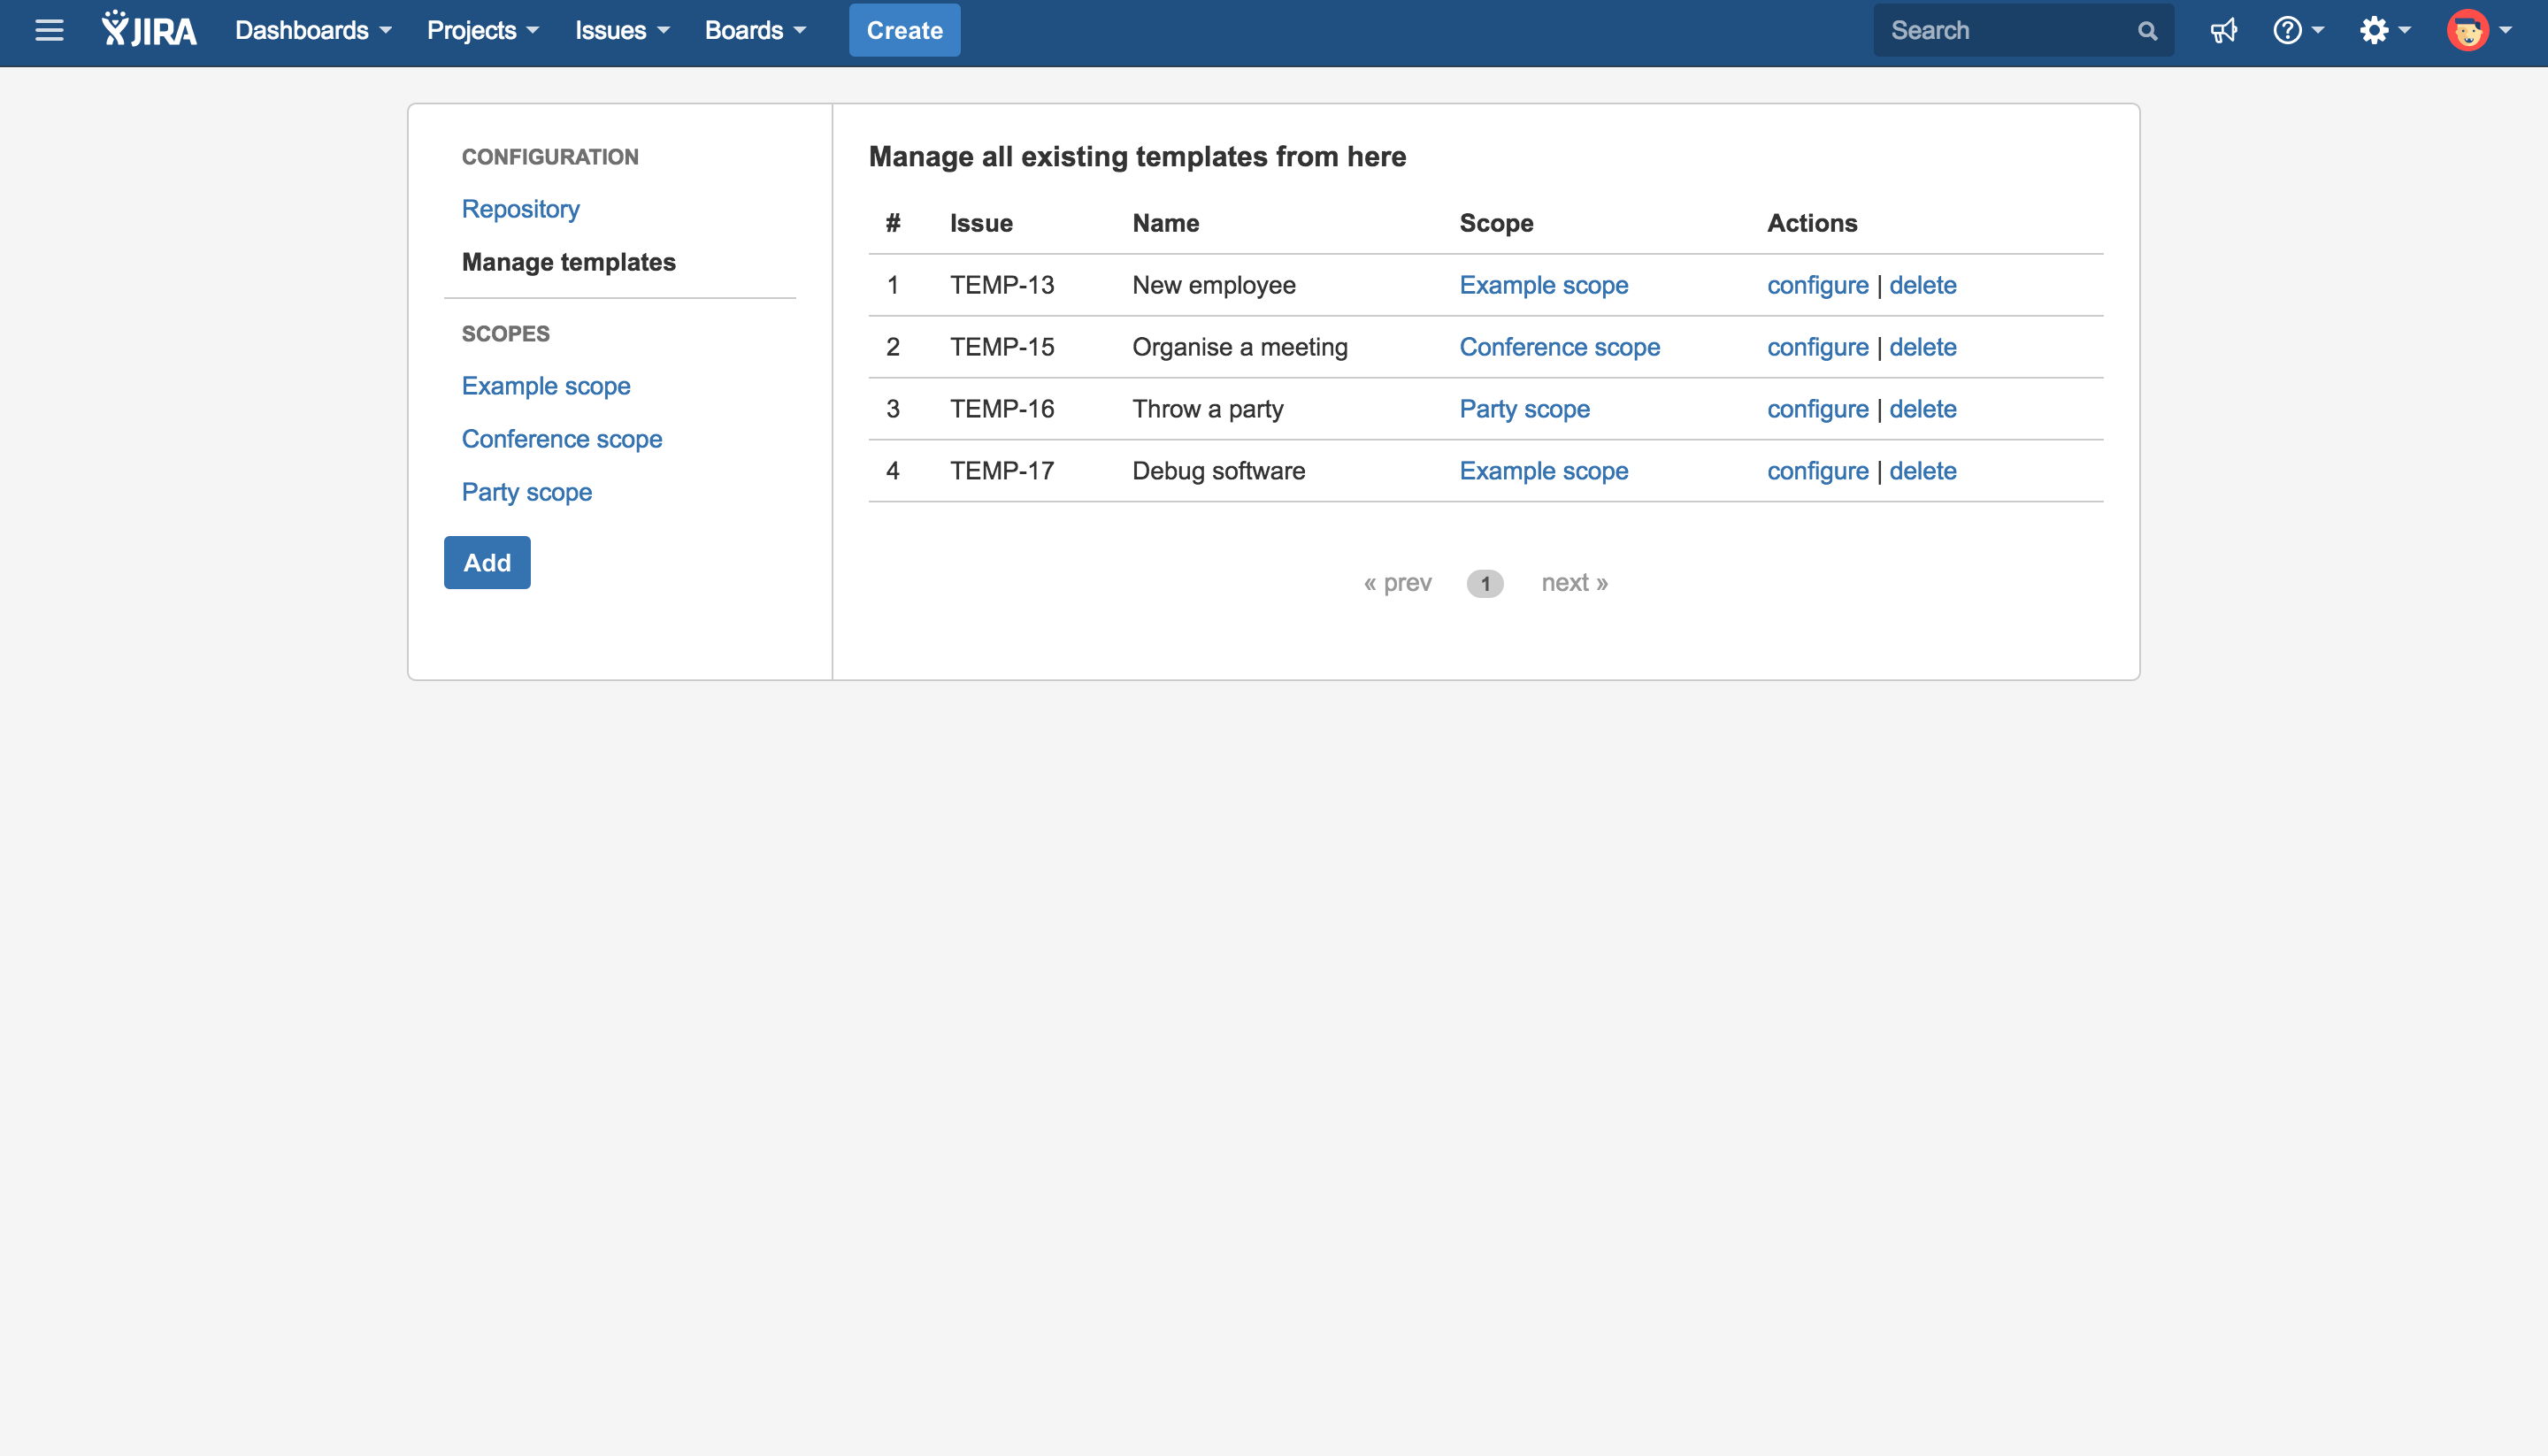The image size is (2548, 1456).
Task: Click the JIRA logo
Action: pos(150,30)
